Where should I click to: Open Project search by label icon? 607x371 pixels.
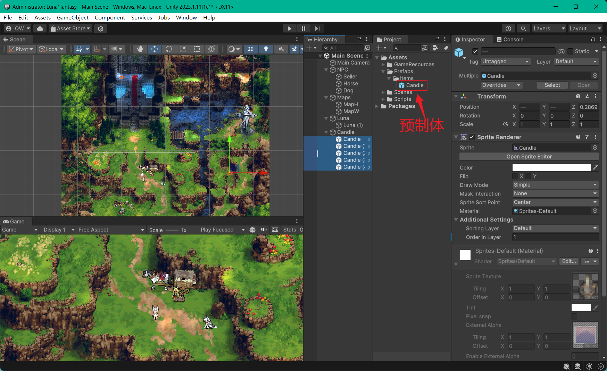[x=446, y=48]
